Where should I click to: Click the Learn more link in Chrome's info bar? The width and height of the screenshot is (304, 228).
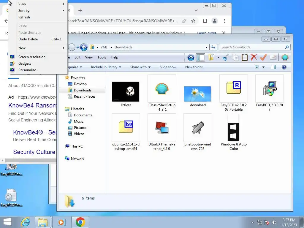pyautogui.click(x=207, y=33)
